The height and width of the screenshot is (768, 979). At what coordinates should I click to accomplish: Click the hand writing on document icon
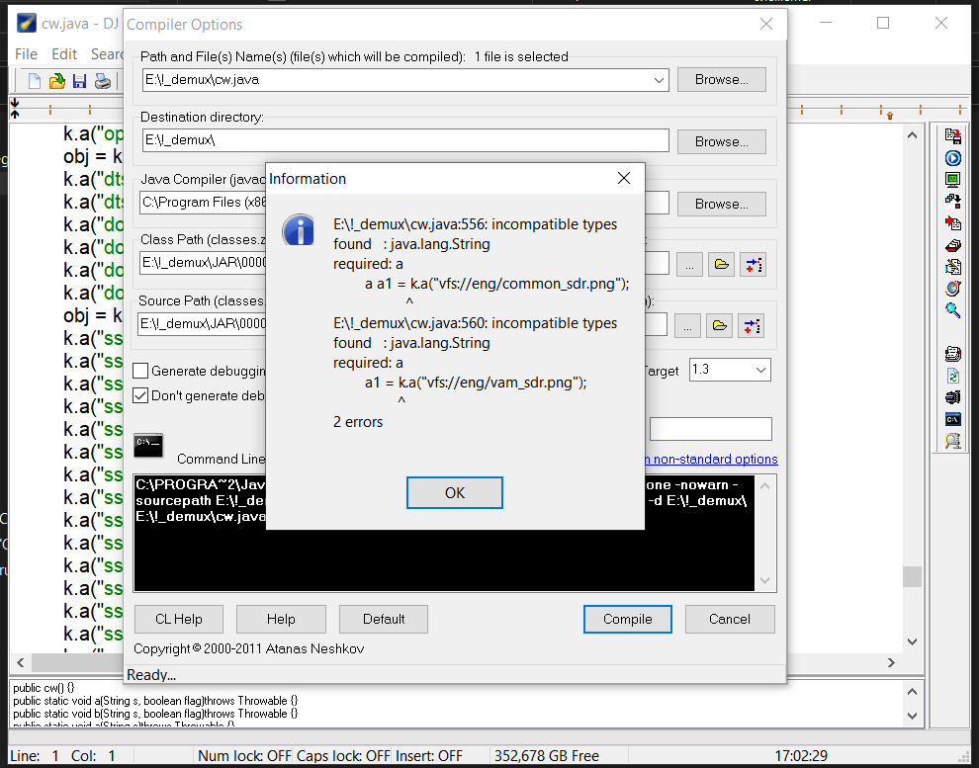(x=952, y=267)
